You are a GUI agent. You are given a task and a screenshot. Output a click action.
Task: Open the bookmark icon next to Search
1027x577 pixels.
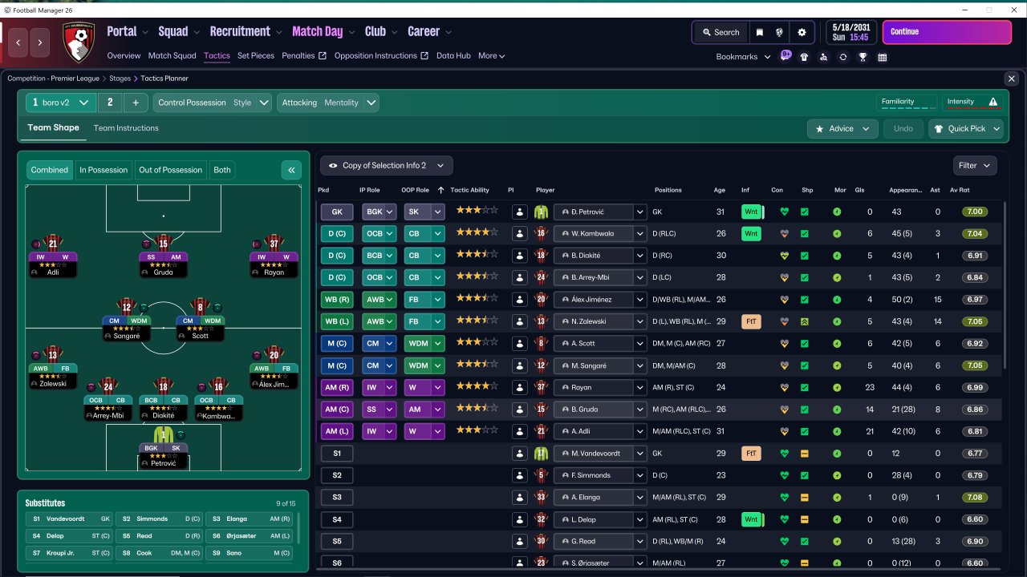pos(759,33)
